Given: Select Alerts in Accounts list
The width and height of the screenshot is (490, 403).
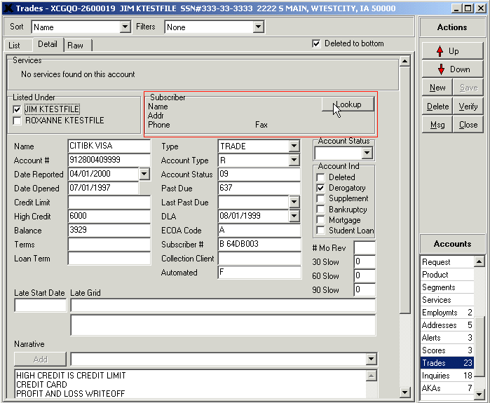Looking at the screenshot, I should point(447,338).
